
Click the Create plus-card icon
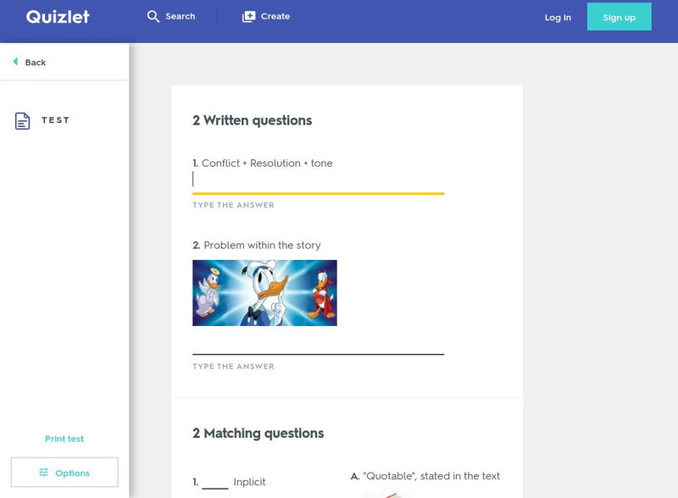point(248,16)
